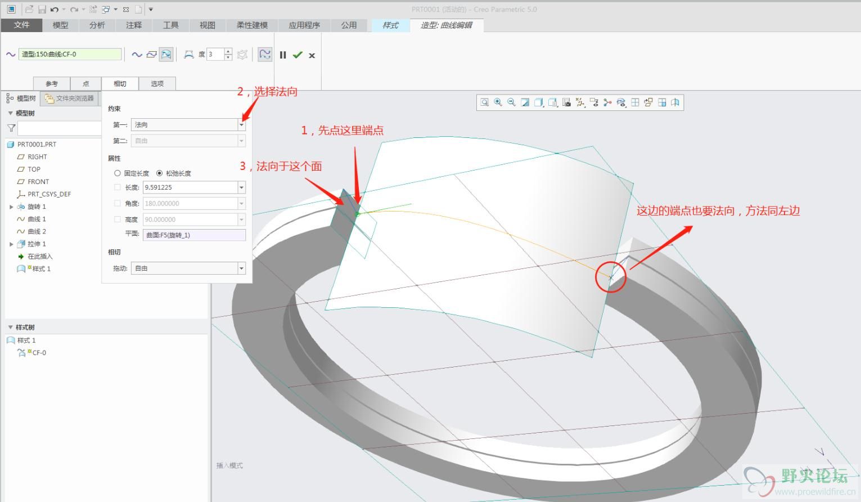Open the 选项 panel tab
This screenshot has width=861, height=502.
157,84
